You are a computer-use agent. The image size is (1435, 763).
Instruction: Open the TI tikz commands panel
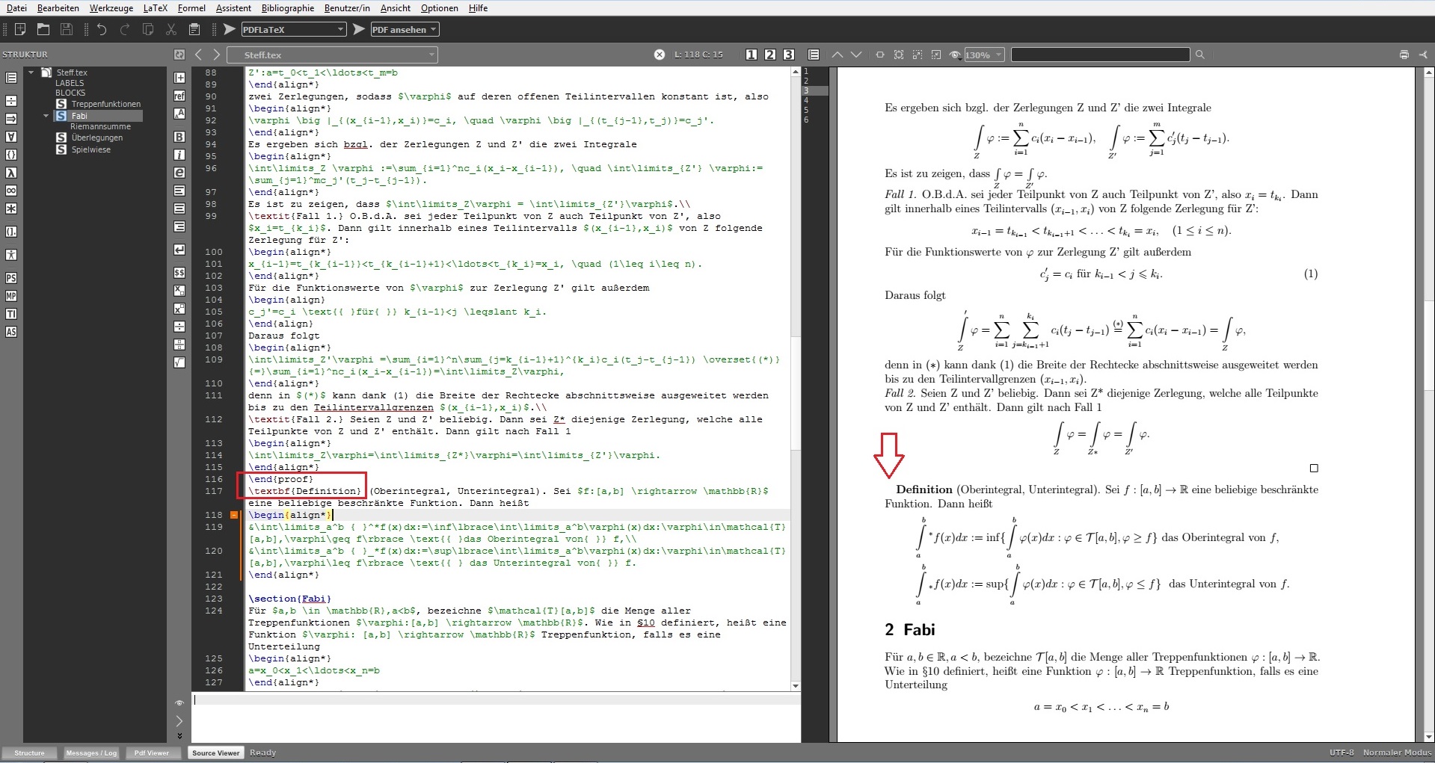pyautogui.click(x=11, y=314)
